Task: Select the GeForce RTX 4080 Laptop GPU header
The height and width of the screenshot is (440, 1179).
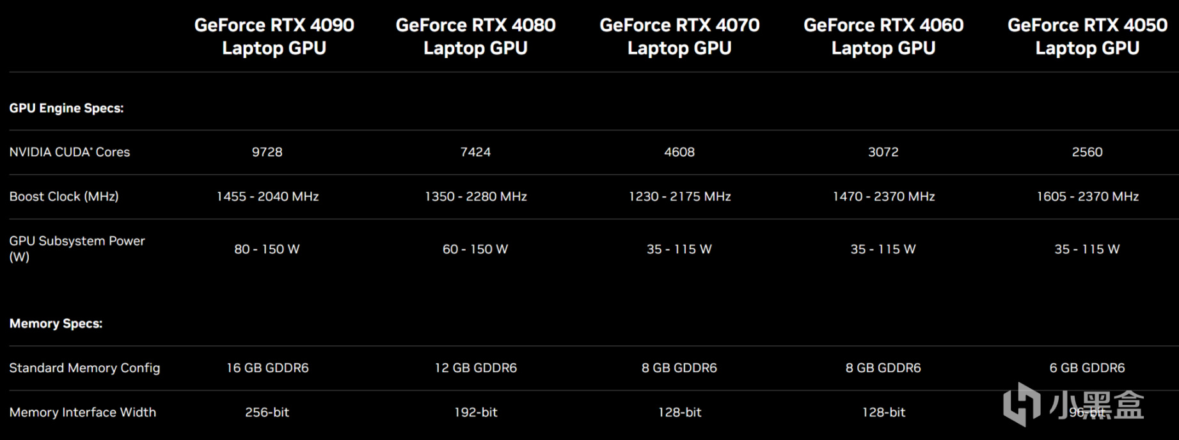Action: coord(475,36)
